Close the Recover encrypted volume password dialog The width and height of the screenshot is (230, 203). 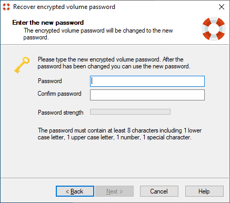point(222,7)
